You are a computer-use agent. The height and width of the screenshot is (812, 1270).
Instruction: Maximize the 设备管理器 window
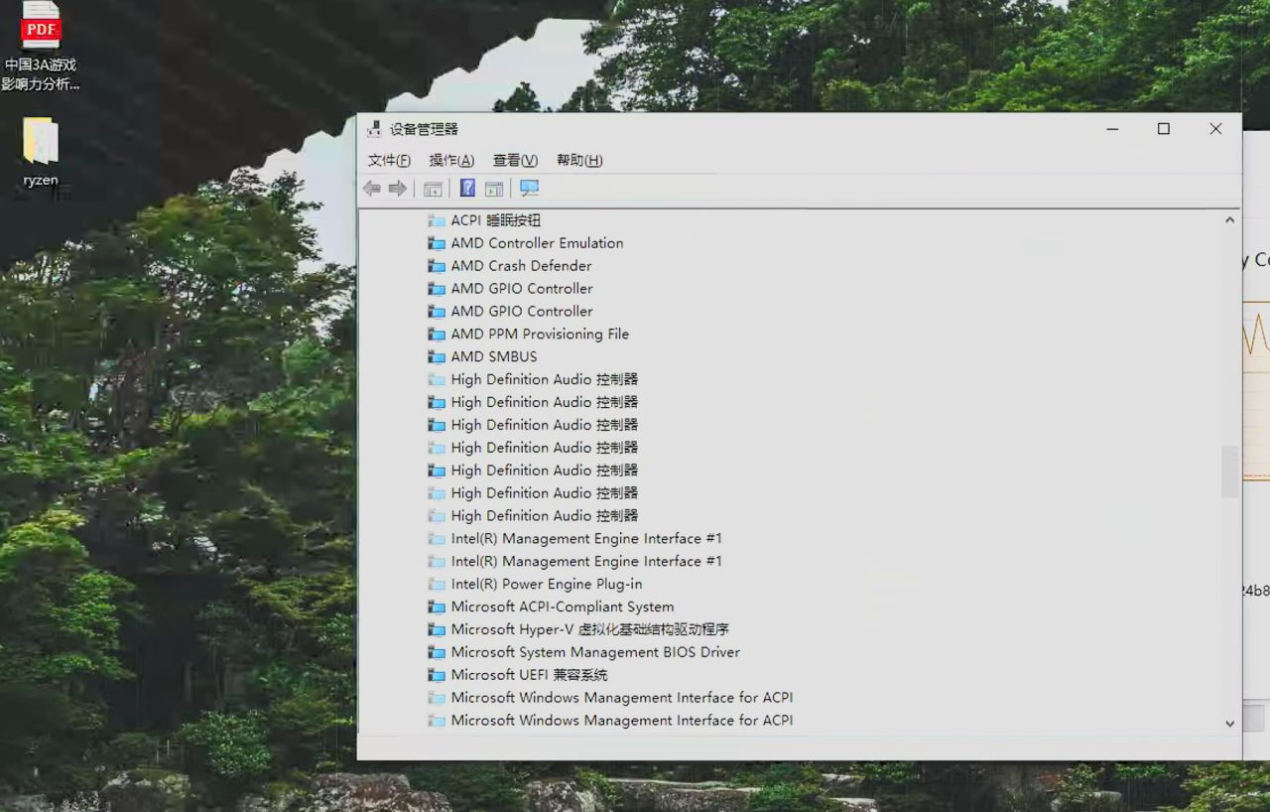pos(1164,129)
